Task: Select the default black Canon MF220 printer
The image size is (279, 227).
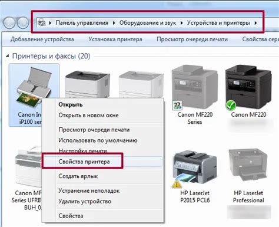Action: pos(248,87)
